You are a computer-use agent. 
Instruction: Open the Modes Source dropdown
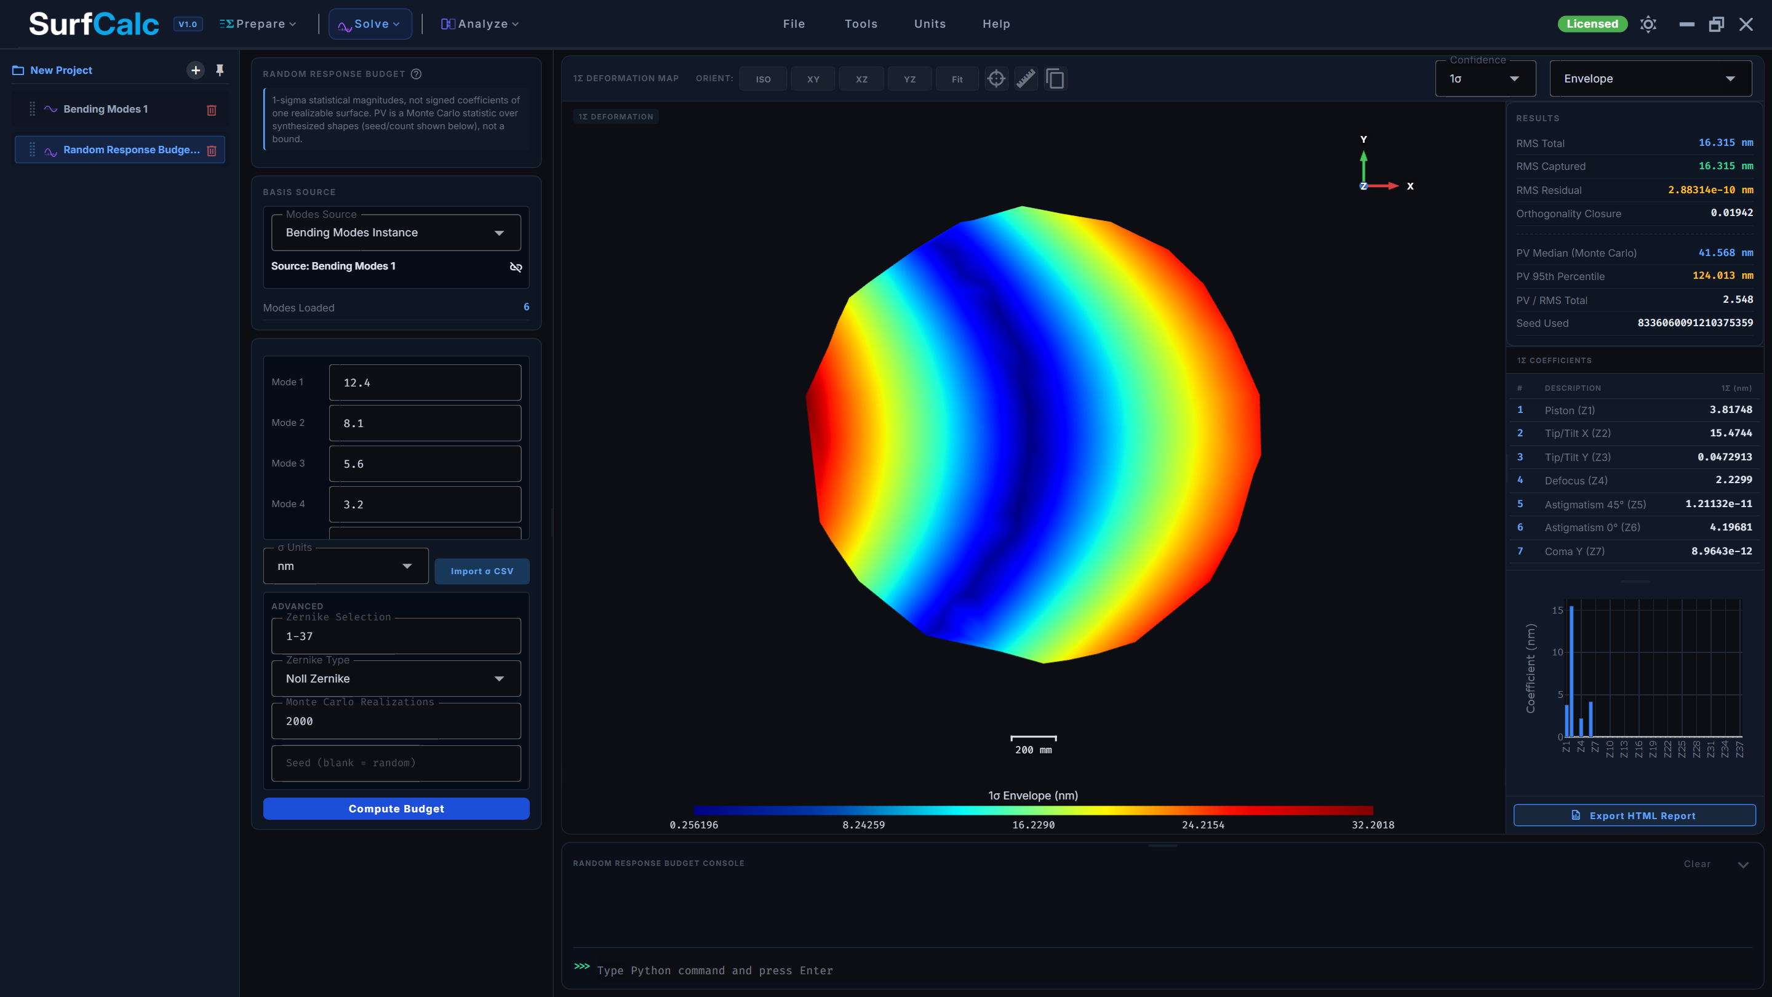[396, 233]
